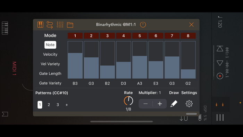
Task: Toggle step 2 header button
Action: pyautogui.click(x=91, y=36)
